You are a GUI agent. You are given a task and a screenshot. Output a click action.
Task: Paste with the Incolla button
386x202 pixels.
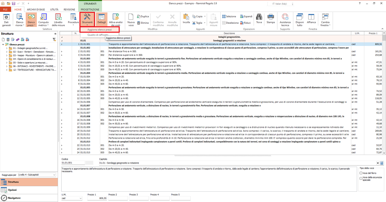pyautogui.click(x=186, y=19)
